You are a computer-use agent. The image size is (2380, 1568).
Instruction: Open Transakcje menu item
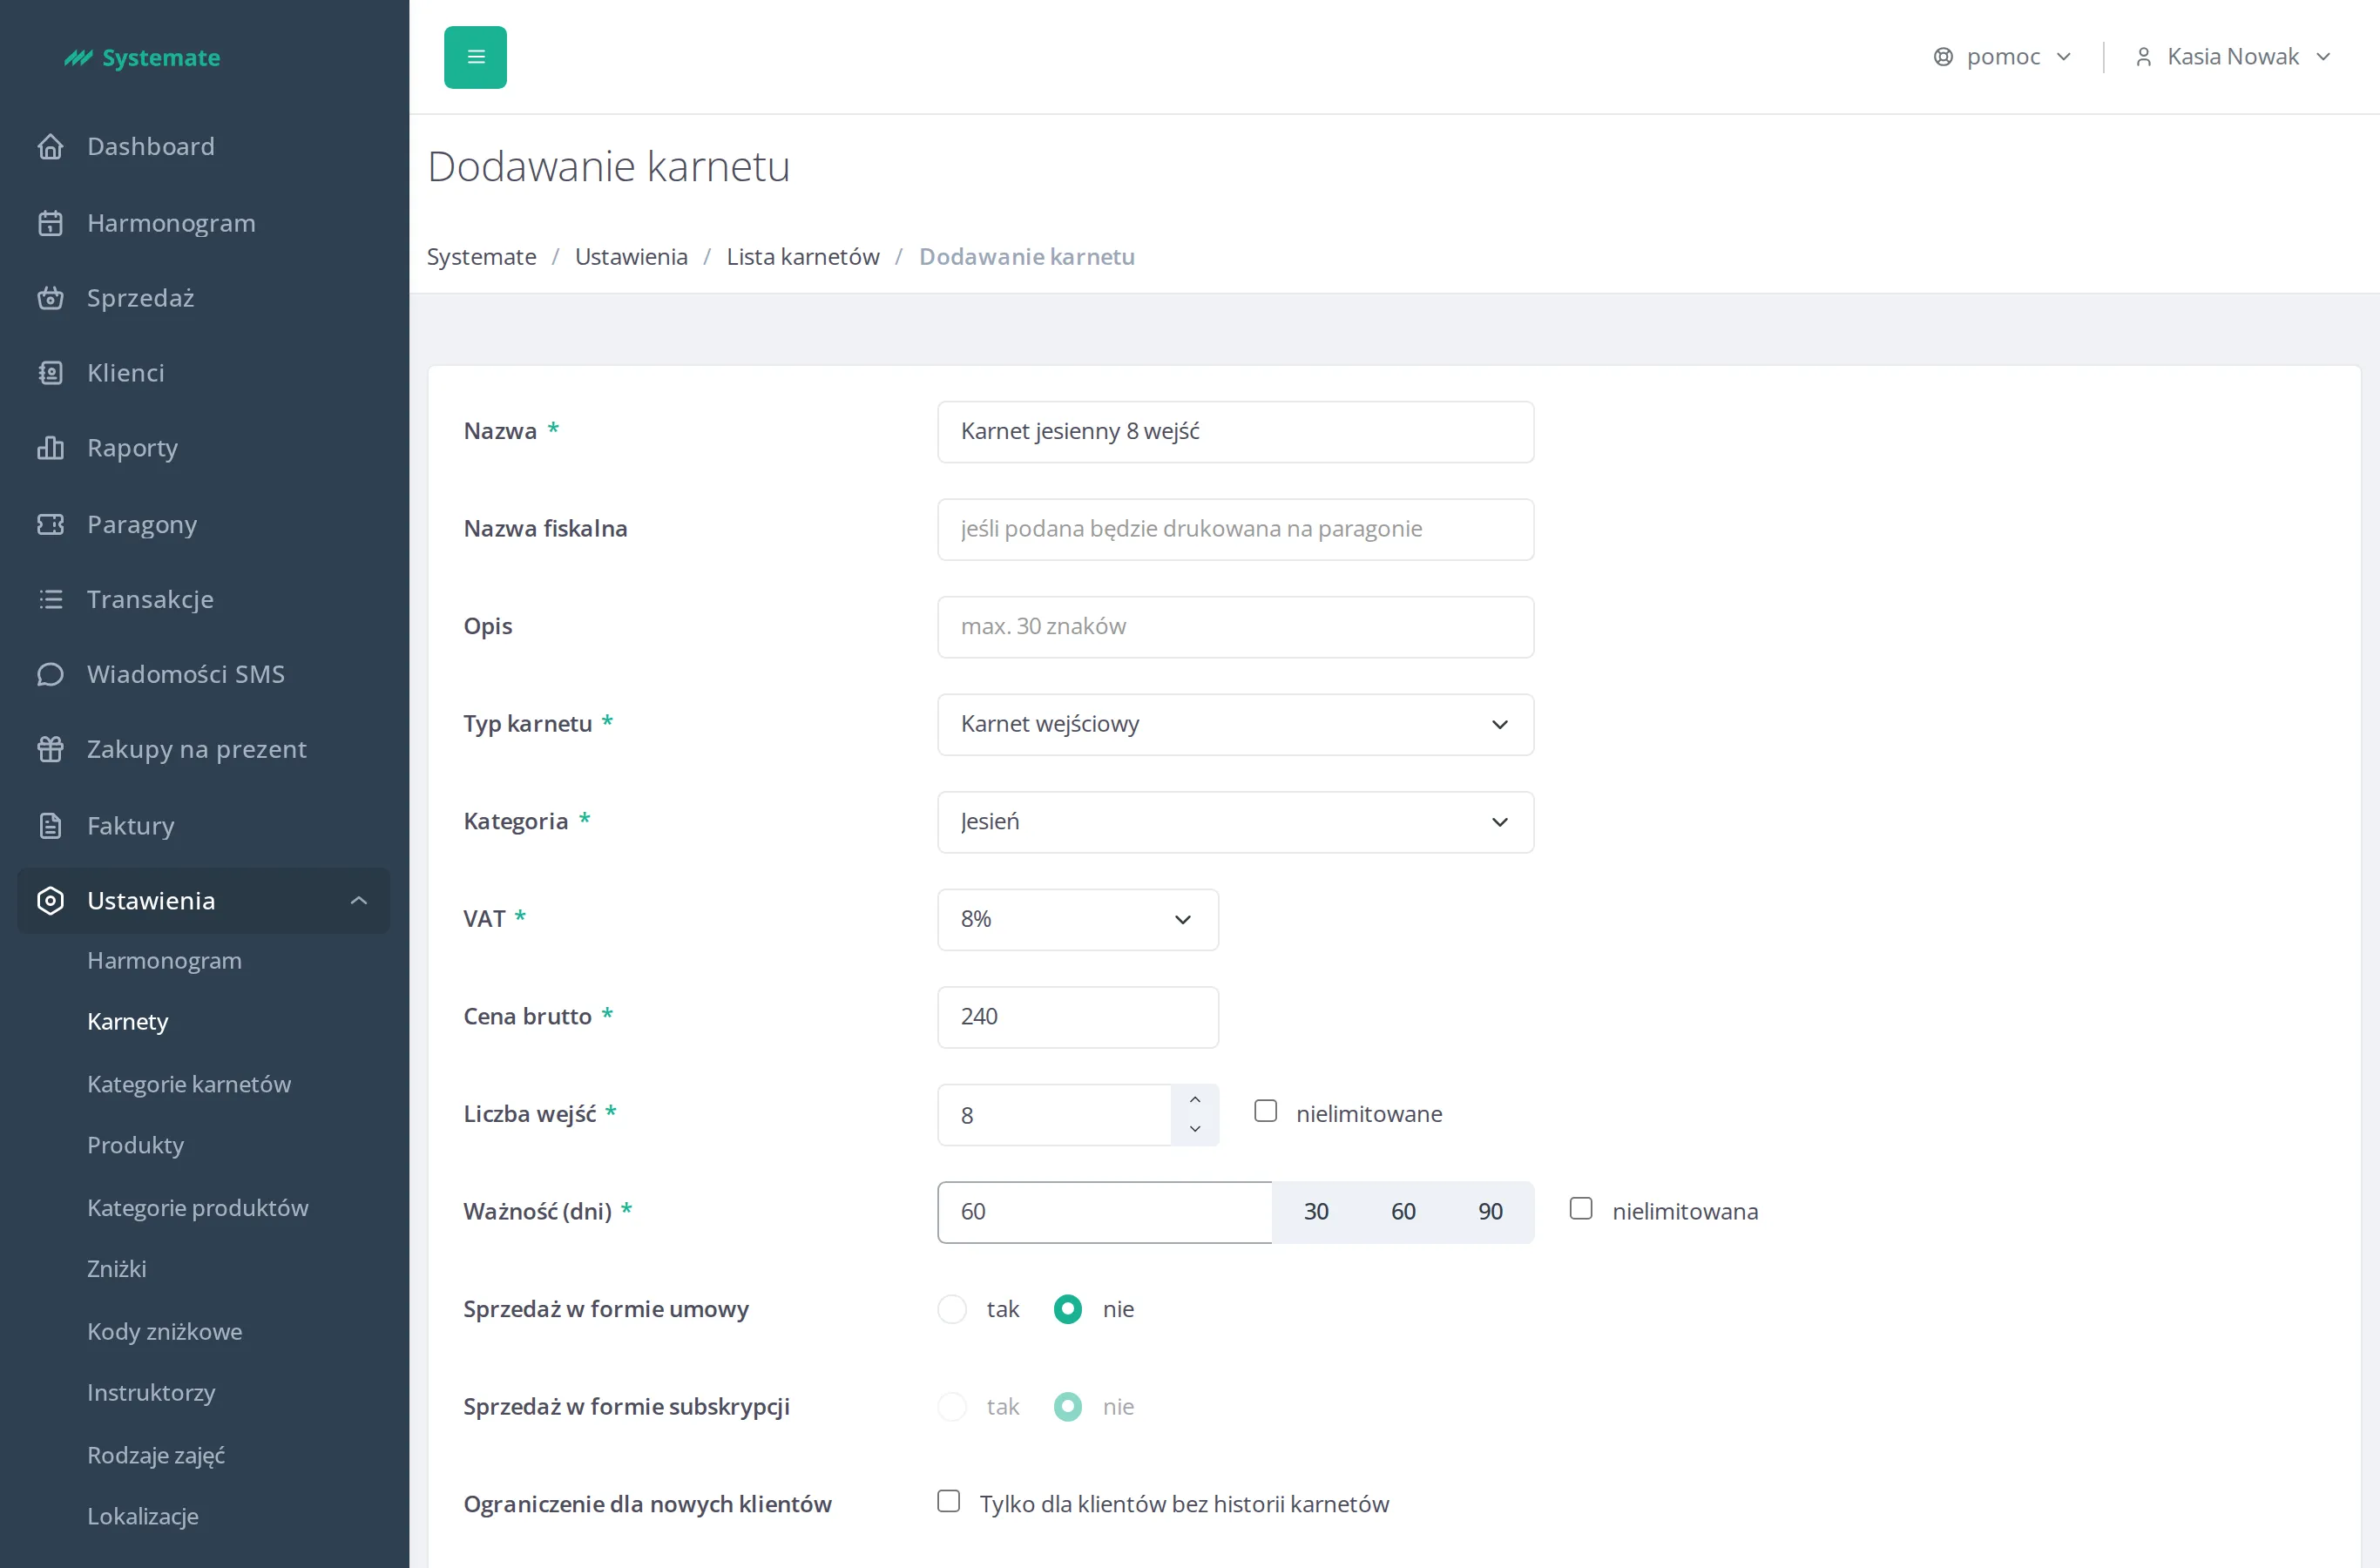coord(151,599)
